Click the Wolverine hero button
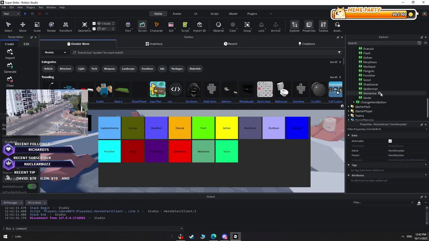This screenshot has height=241, width=429. 203,151
